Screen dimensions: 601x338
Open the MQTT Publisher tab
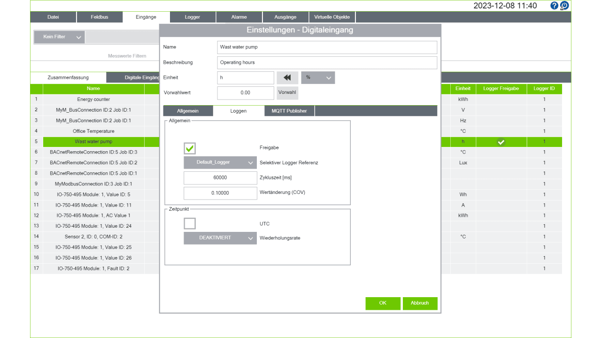pos(289,111)
